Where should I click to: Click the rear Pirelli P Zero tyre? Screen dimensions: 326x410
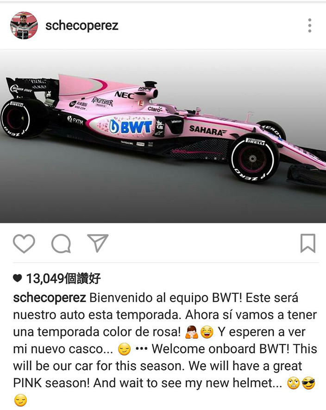pyautogui.click(x=23, y=118)
